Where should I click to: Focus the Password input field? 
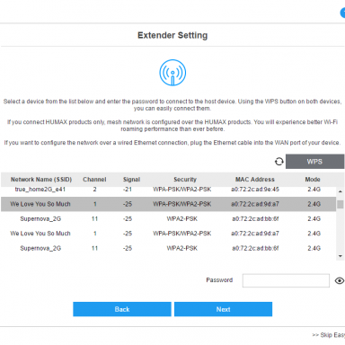click(x=286, y=280)
